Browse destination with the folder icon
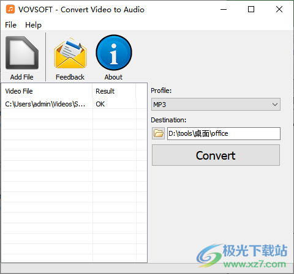The height and width of the screenshot is (274, 294). pyautogui.click(x=158, y=133)
